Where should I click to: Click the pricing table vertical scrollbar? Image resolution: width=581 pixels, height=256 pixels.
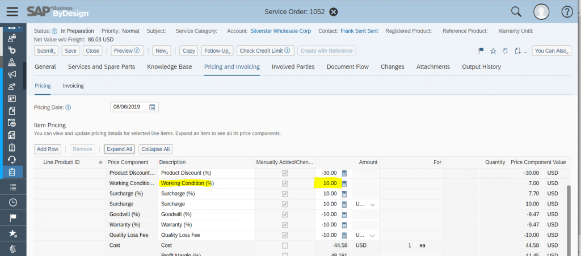[x=570, y=220]
